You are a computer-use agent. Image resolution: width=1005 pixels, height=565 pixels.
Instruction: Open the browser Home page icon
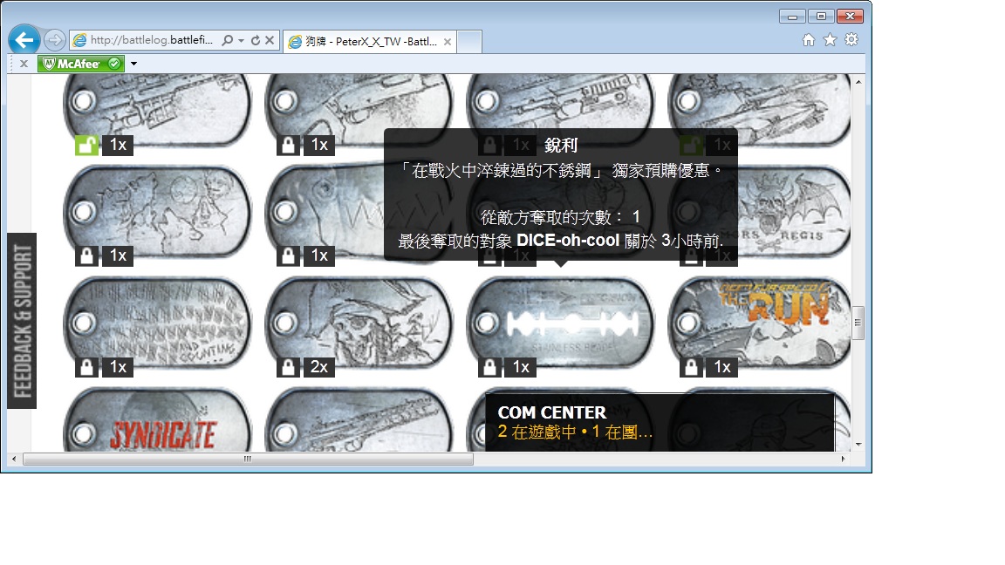point(808,40)
